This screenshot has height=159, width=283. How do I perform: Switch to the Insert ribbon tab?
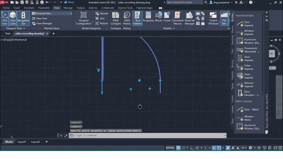[17, 8]
